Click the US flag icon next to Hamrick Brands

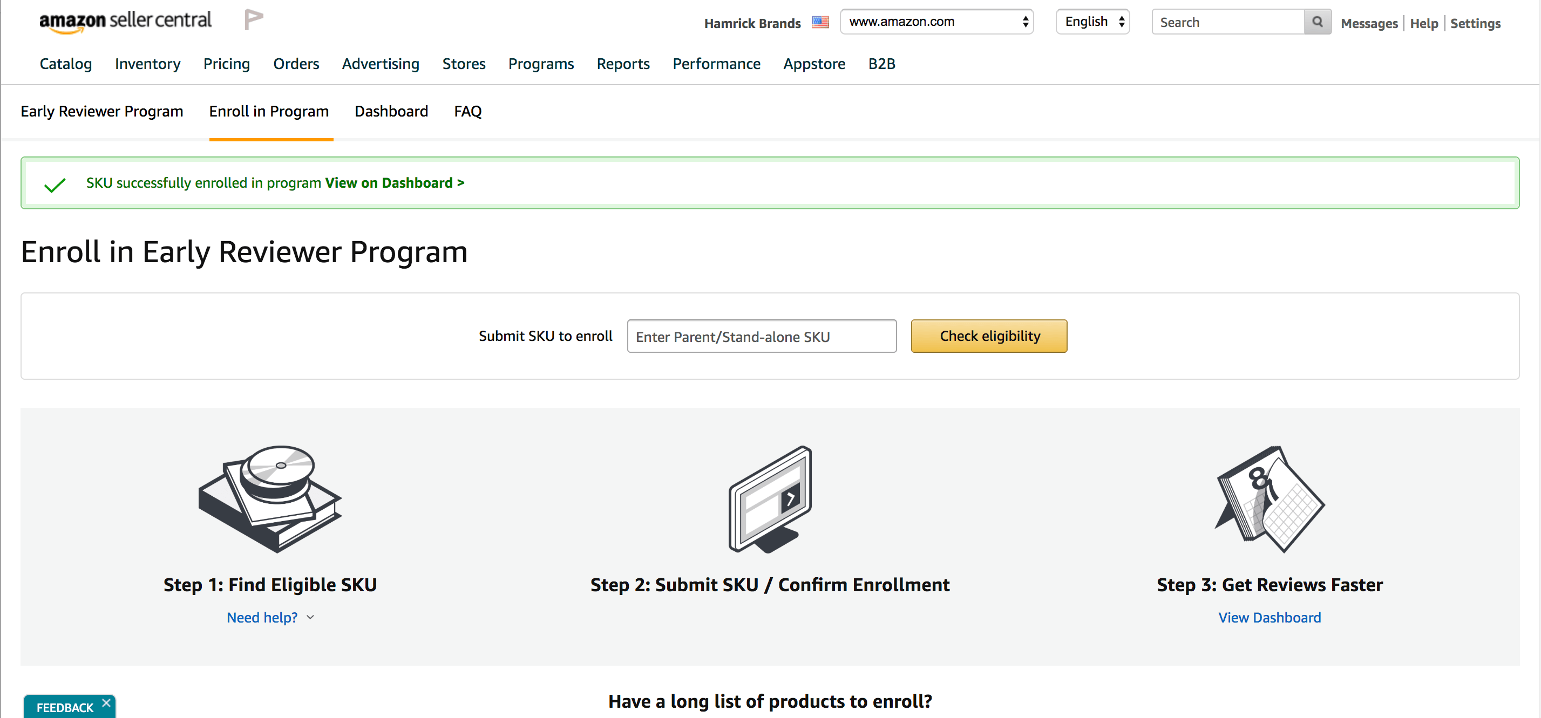point(820,23)
